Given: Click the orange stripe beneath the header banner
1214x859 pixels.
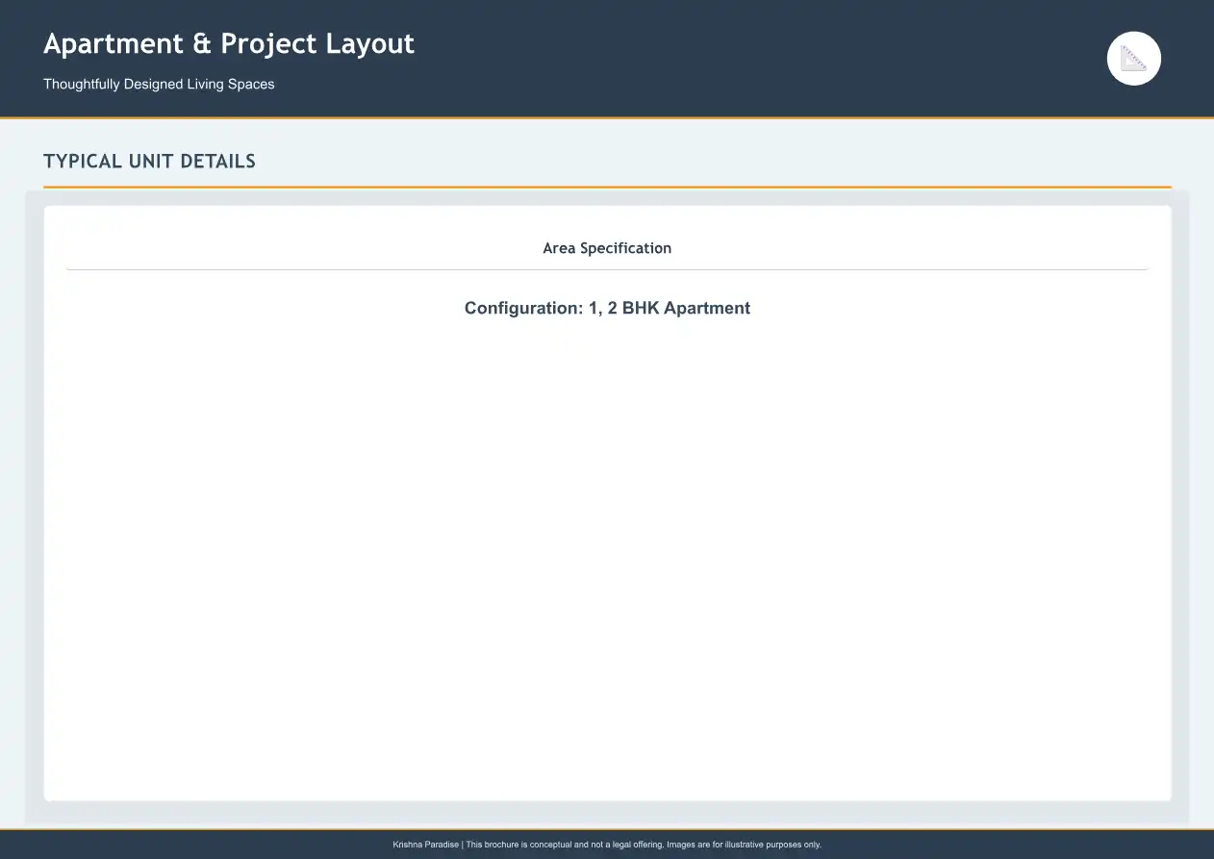Looking at the screenshot, I should pyautogui.click(x=607, y=118).
